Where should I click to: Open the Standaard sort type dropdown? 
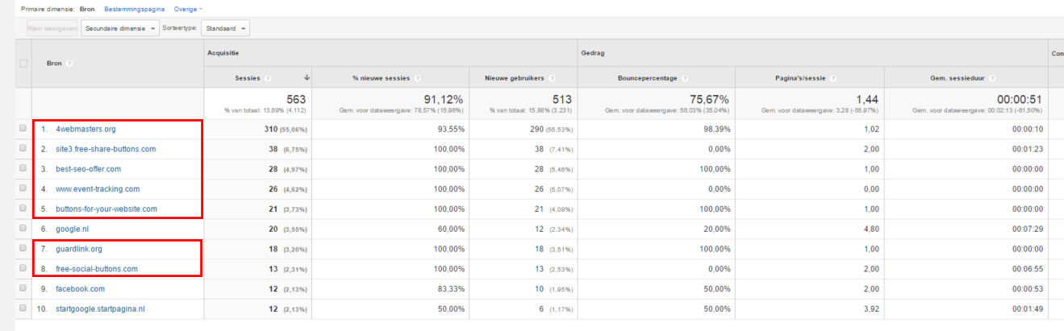[226, 28]
